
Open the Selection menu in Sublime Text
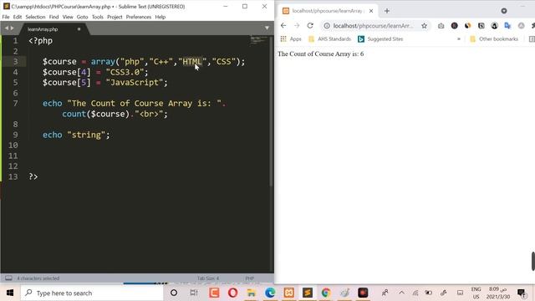(35, 17)
